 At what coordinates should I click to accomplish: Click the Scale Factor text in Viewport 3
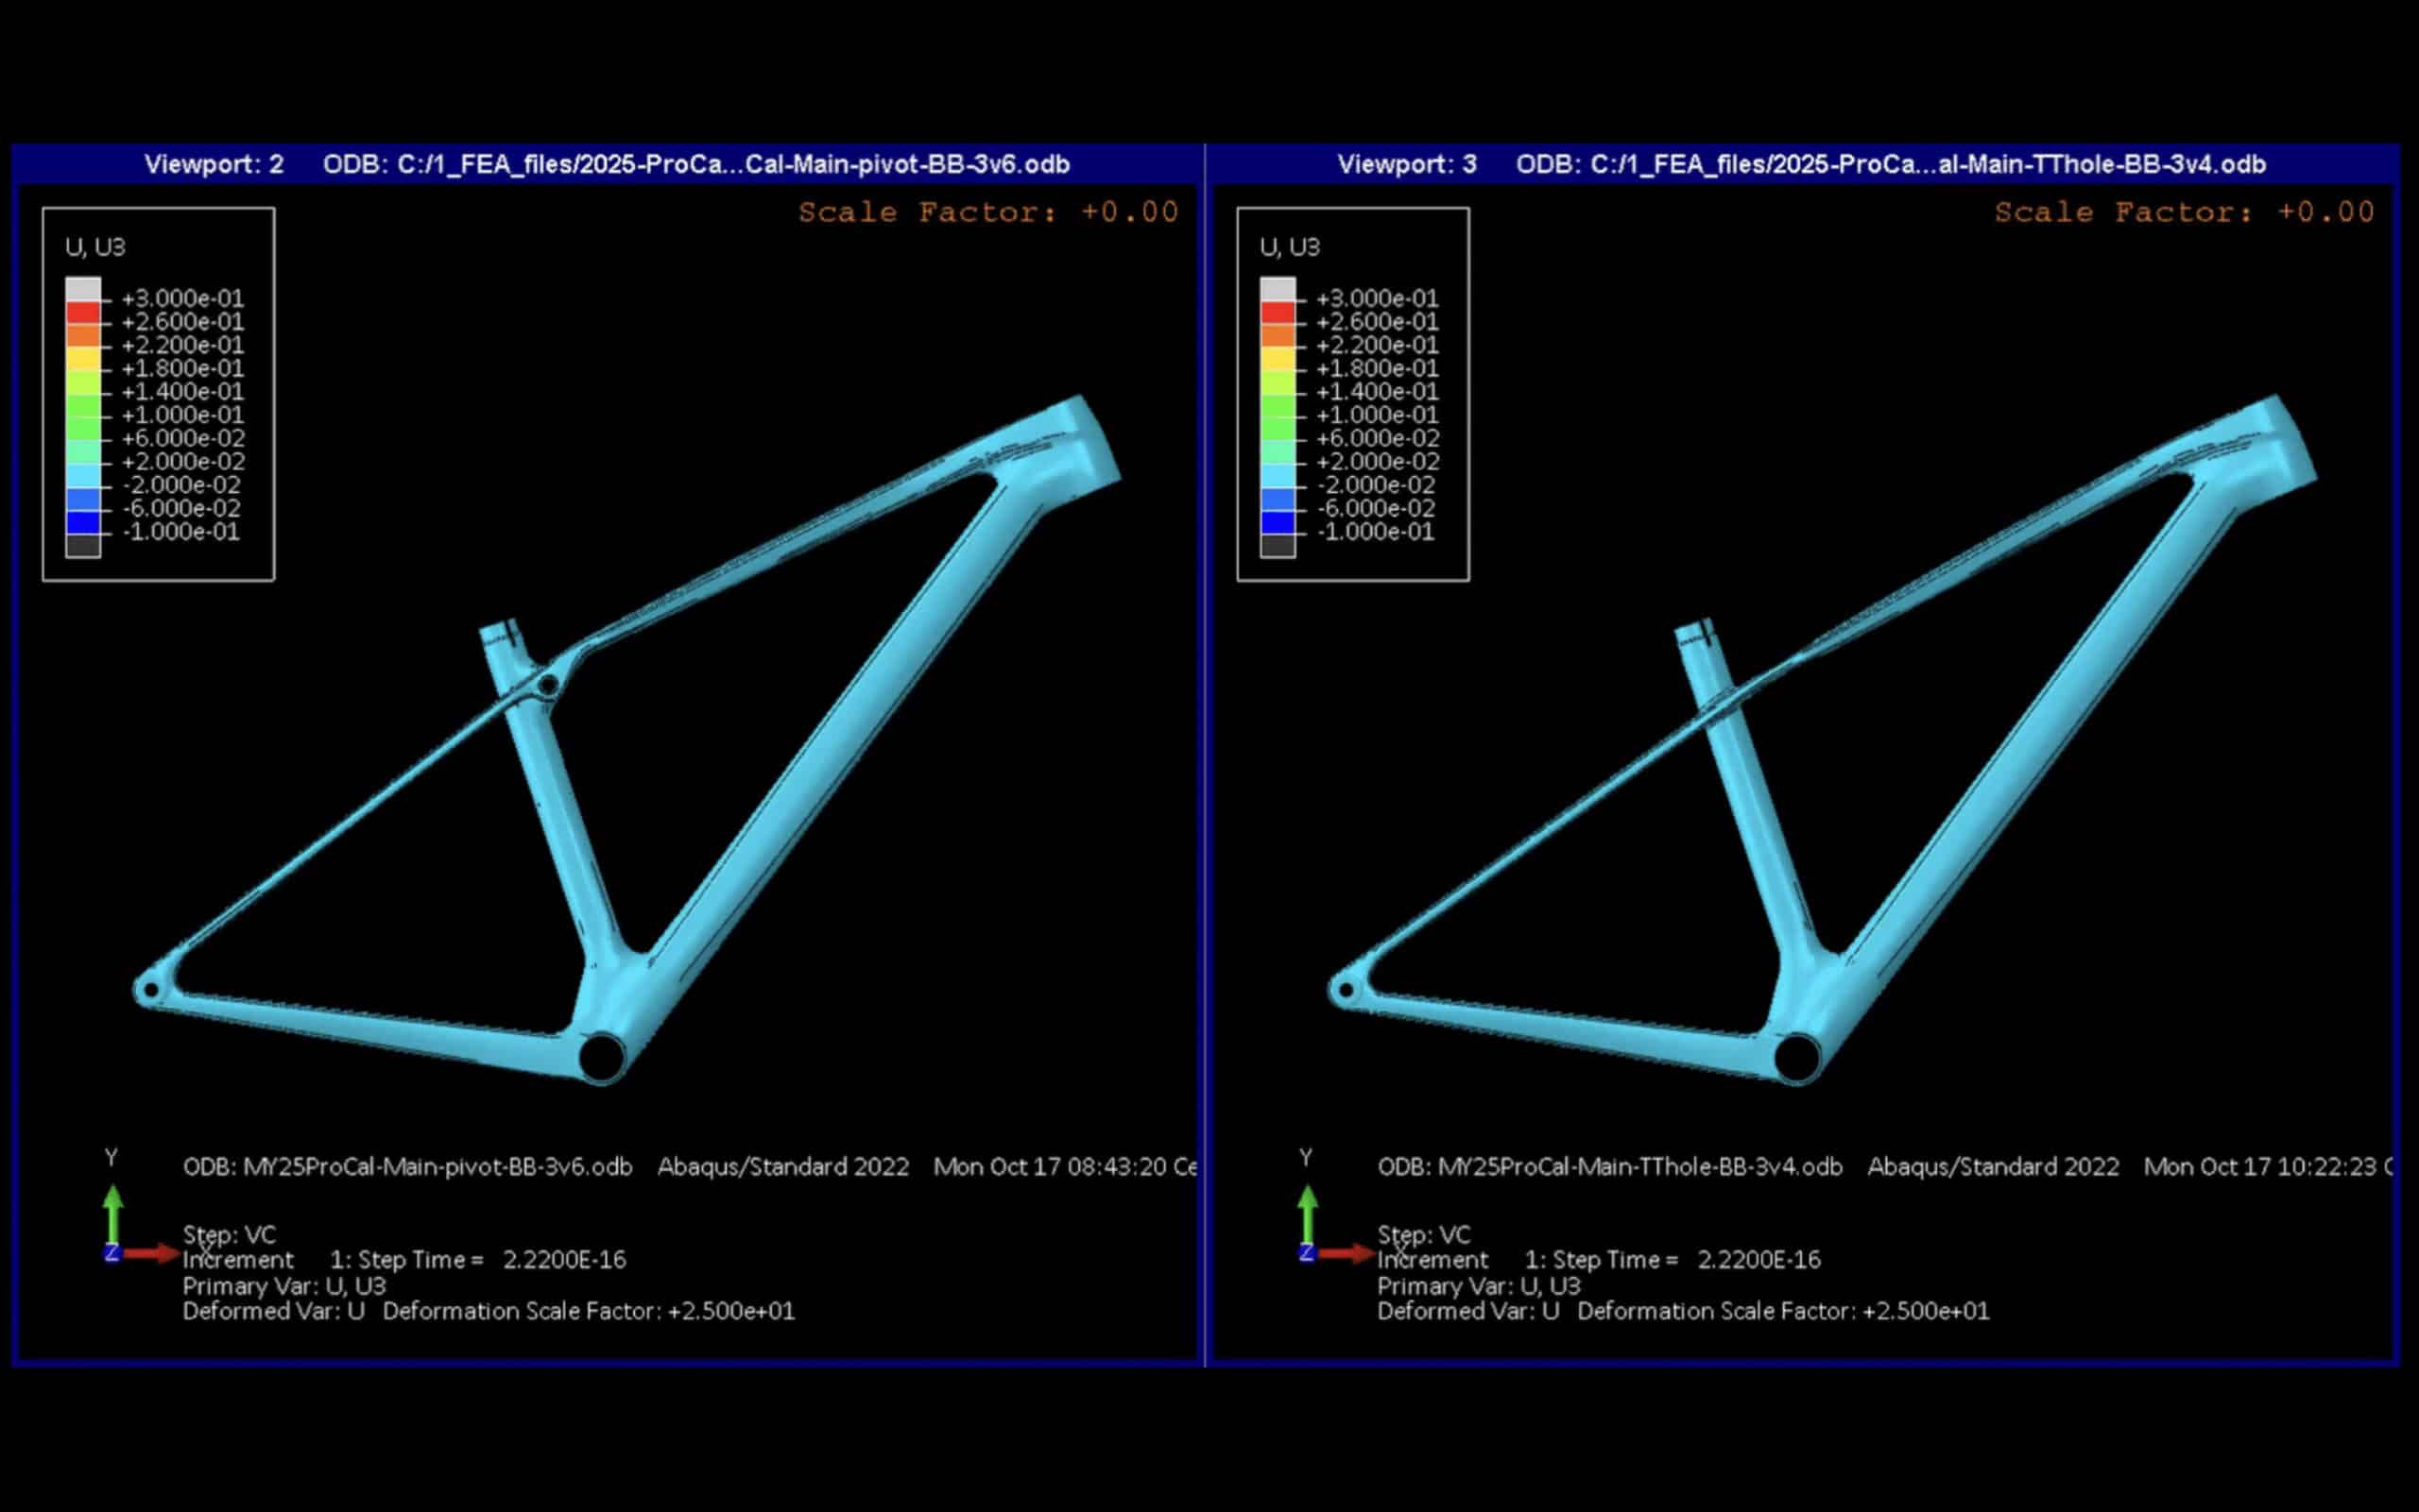click(x=2183, y=212)
